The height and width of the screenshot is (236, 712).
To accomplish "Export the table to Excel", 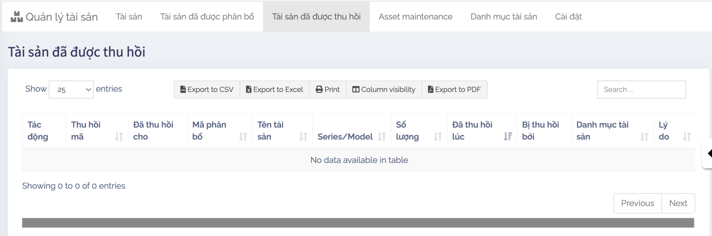I will tap(275, 90).
